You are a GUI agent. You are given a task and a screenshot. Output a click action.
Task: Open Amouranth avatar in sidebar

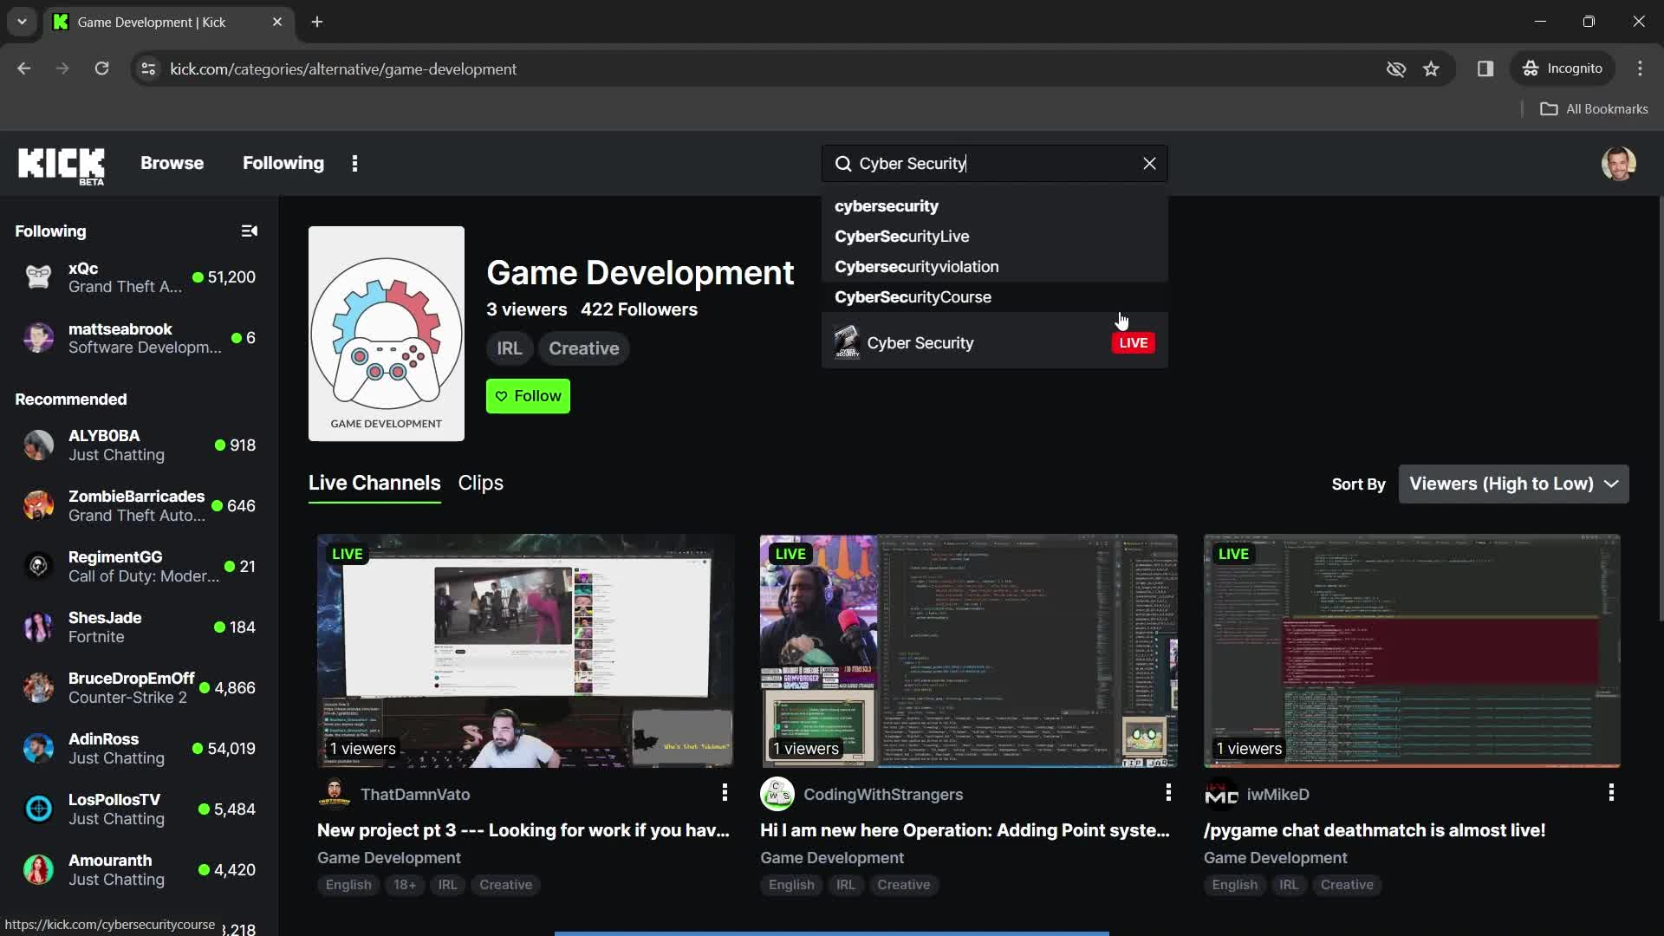coord(38,870)
